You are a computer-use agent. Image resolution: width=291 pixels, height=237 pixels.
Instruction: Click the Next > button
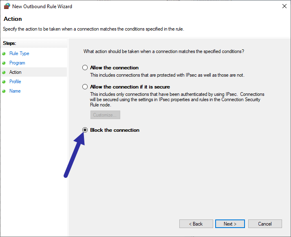pos(230,224)
